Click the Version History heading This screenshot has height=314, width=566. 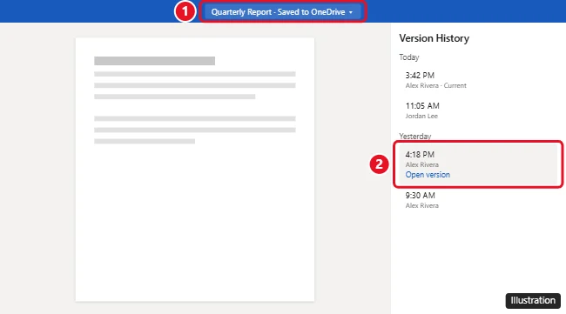(434, 38)
